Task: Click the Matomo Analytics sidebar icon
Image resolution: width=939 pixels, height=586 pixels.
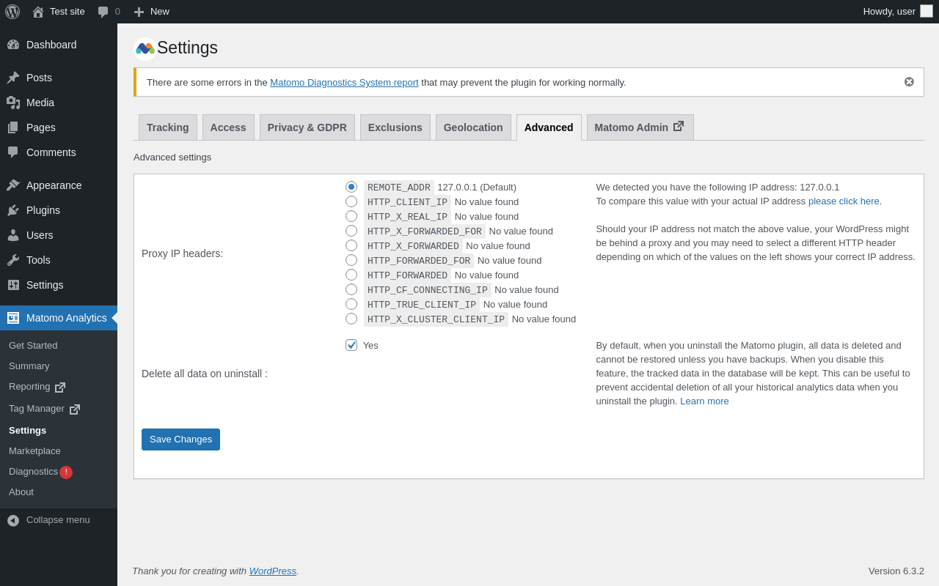Action: click(13, 318)
